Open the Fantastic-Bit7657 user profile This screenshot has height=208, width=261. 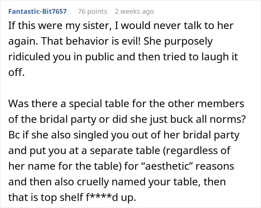click(37, 12)
